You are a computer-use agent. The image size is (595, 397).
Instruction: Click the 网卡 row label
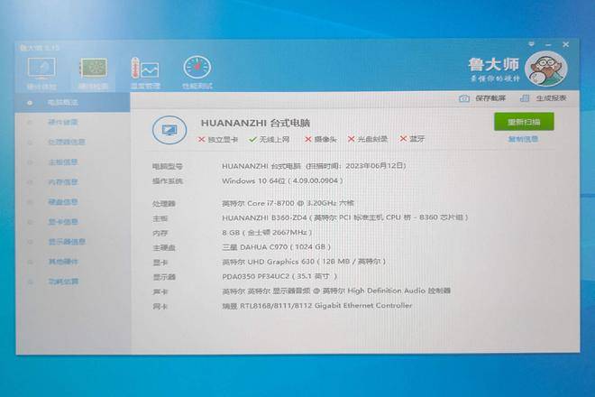point(160,306)
